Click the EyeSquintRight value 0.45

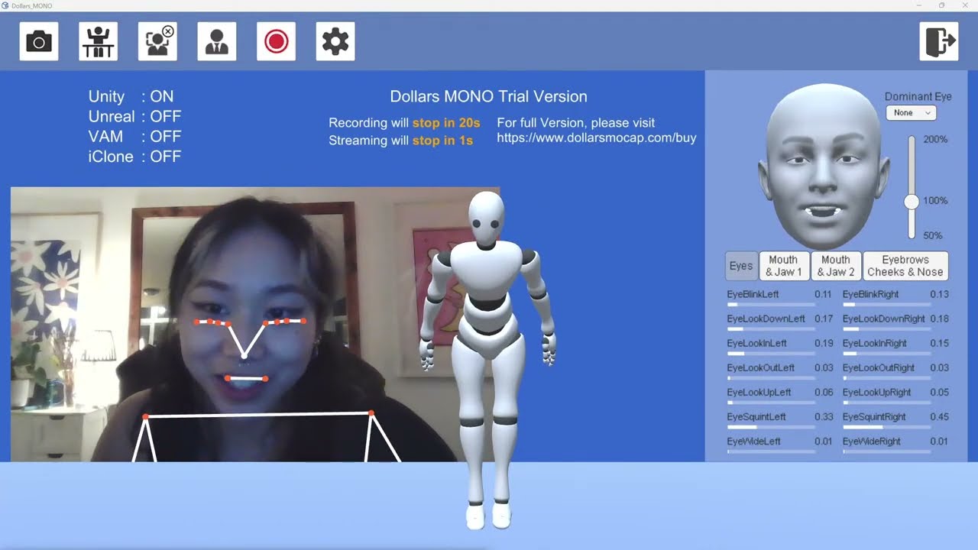(939, 417)
